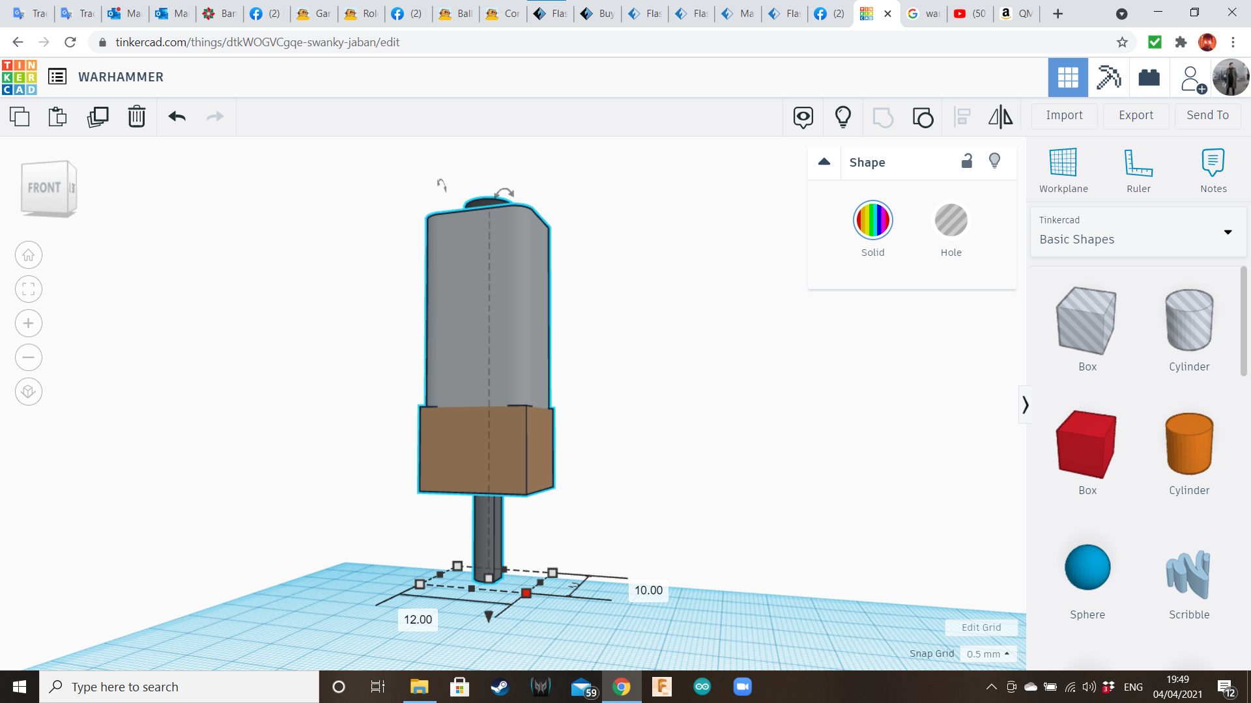Click the Export button
The image size is (1251, 703).
tap(1136, 115)
